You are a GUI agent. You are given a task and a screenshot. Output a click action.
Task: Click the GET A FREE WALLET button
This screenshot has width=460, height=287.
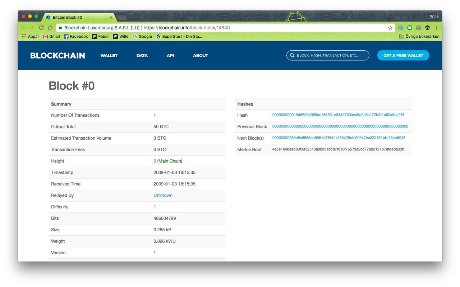[403, 55]
